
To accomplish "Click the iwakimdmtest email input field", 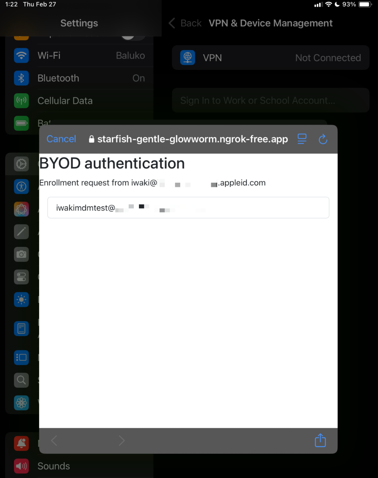I will click(x=188, y=208).
